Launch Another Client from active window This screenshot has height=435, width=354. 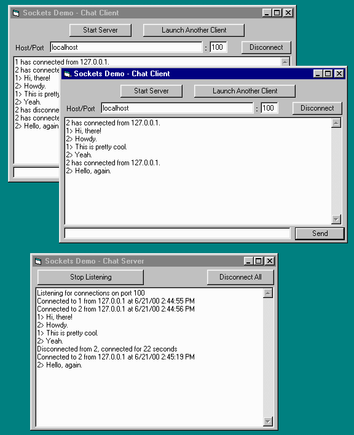coord(245,91)
